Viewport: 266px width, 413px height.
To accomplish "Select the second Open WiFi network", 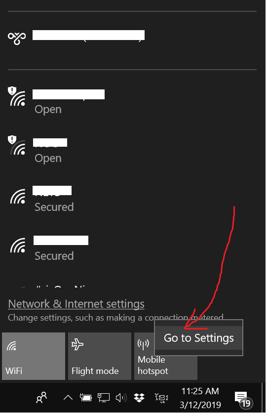I will pos(132,150).
